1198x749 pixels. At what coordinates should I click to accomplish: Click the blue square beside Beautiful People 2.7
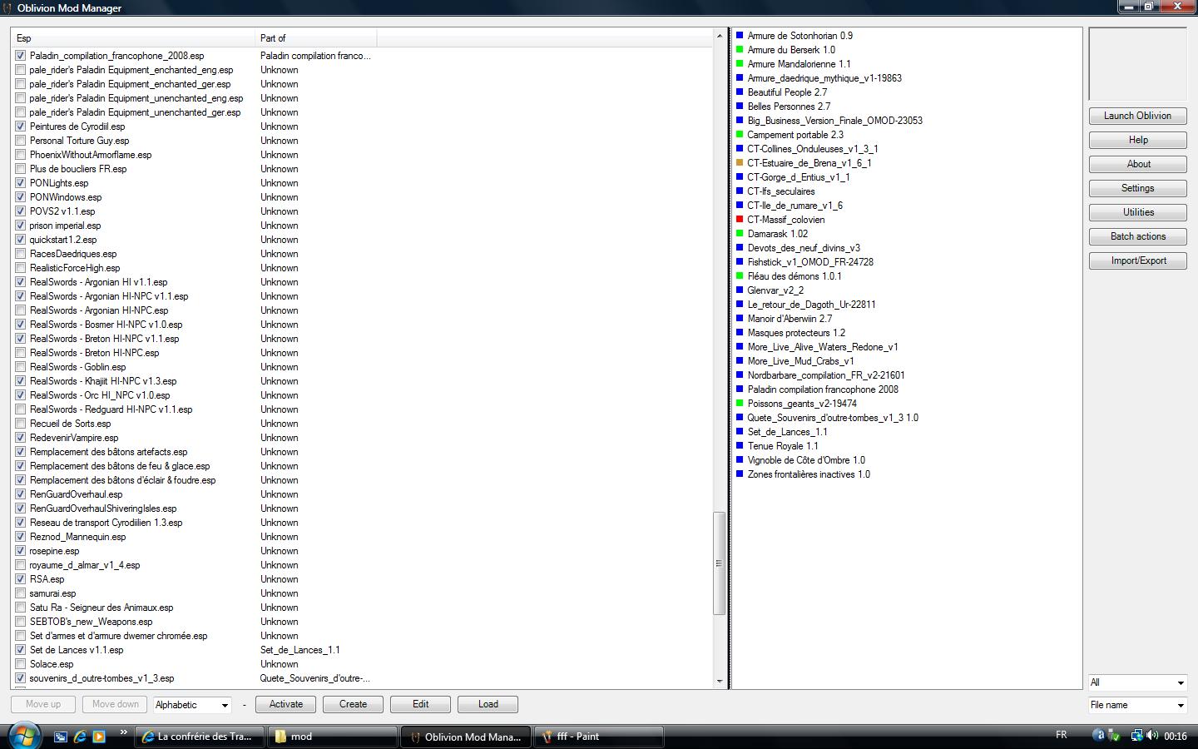click(740, 92)
